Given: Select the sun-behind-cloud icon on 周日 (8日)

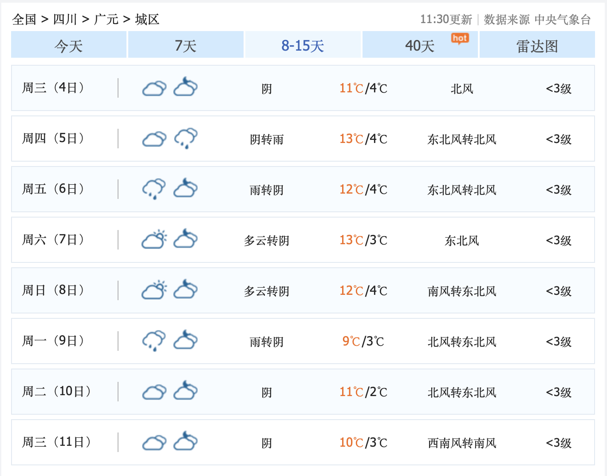Looking at the screenshot, I should [x=154, y=290].
